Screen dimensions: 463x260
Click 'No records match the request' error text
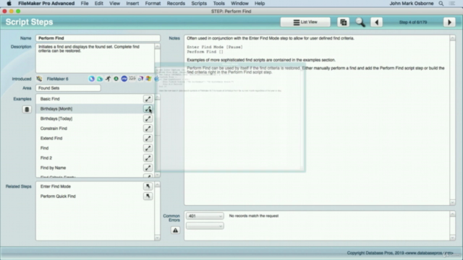254,216
